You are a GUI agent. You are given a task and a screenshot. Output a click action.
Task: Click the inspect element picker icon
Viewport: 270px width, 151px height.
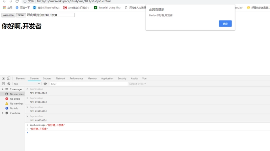click(3, 79)
